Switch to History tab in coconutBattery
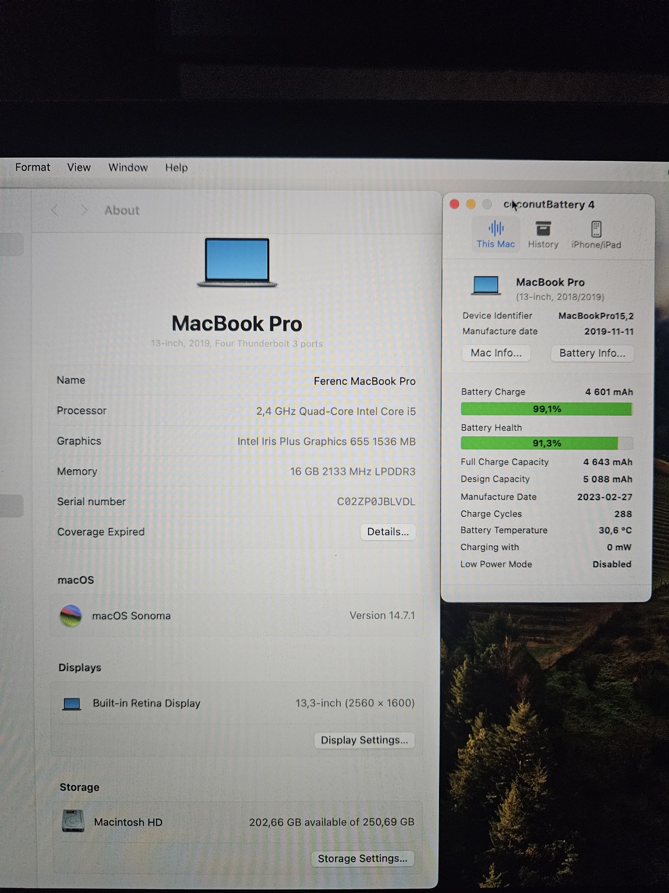Image resolution: width=669 pixels, height=893 pixels. click(x=543, y=234)
